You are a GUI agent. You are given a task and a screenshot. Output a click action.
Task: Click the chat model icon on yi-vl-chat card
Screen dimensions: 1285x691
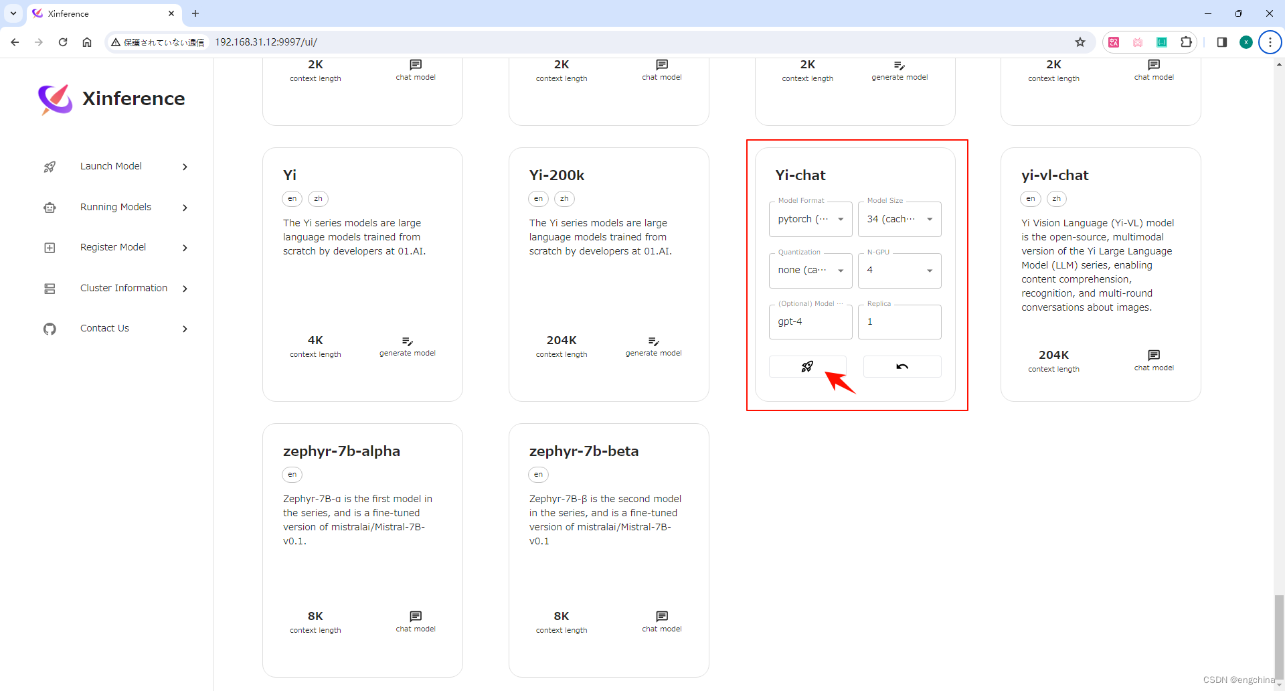(x=1154, y=355)
